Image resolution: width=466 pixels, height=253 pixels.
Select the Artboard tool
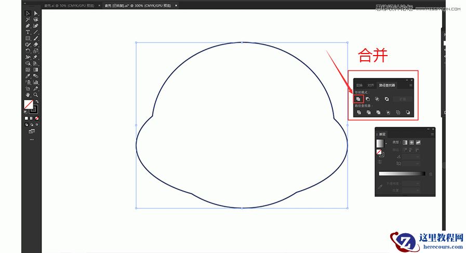(28, 89)
